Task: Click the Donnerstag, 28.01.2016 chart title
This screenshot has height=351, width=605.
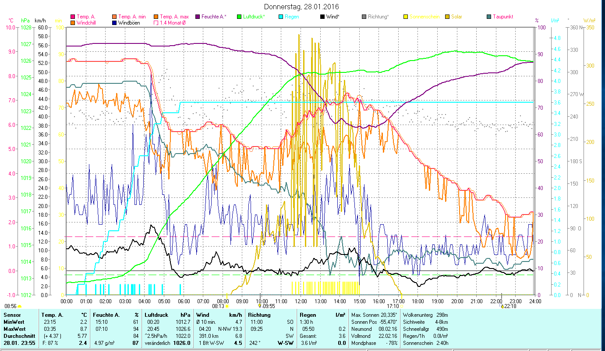Action: click(302, 7)
